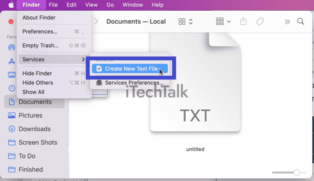Open the Apple menu

pyautogui.click(x=11, y=5)
